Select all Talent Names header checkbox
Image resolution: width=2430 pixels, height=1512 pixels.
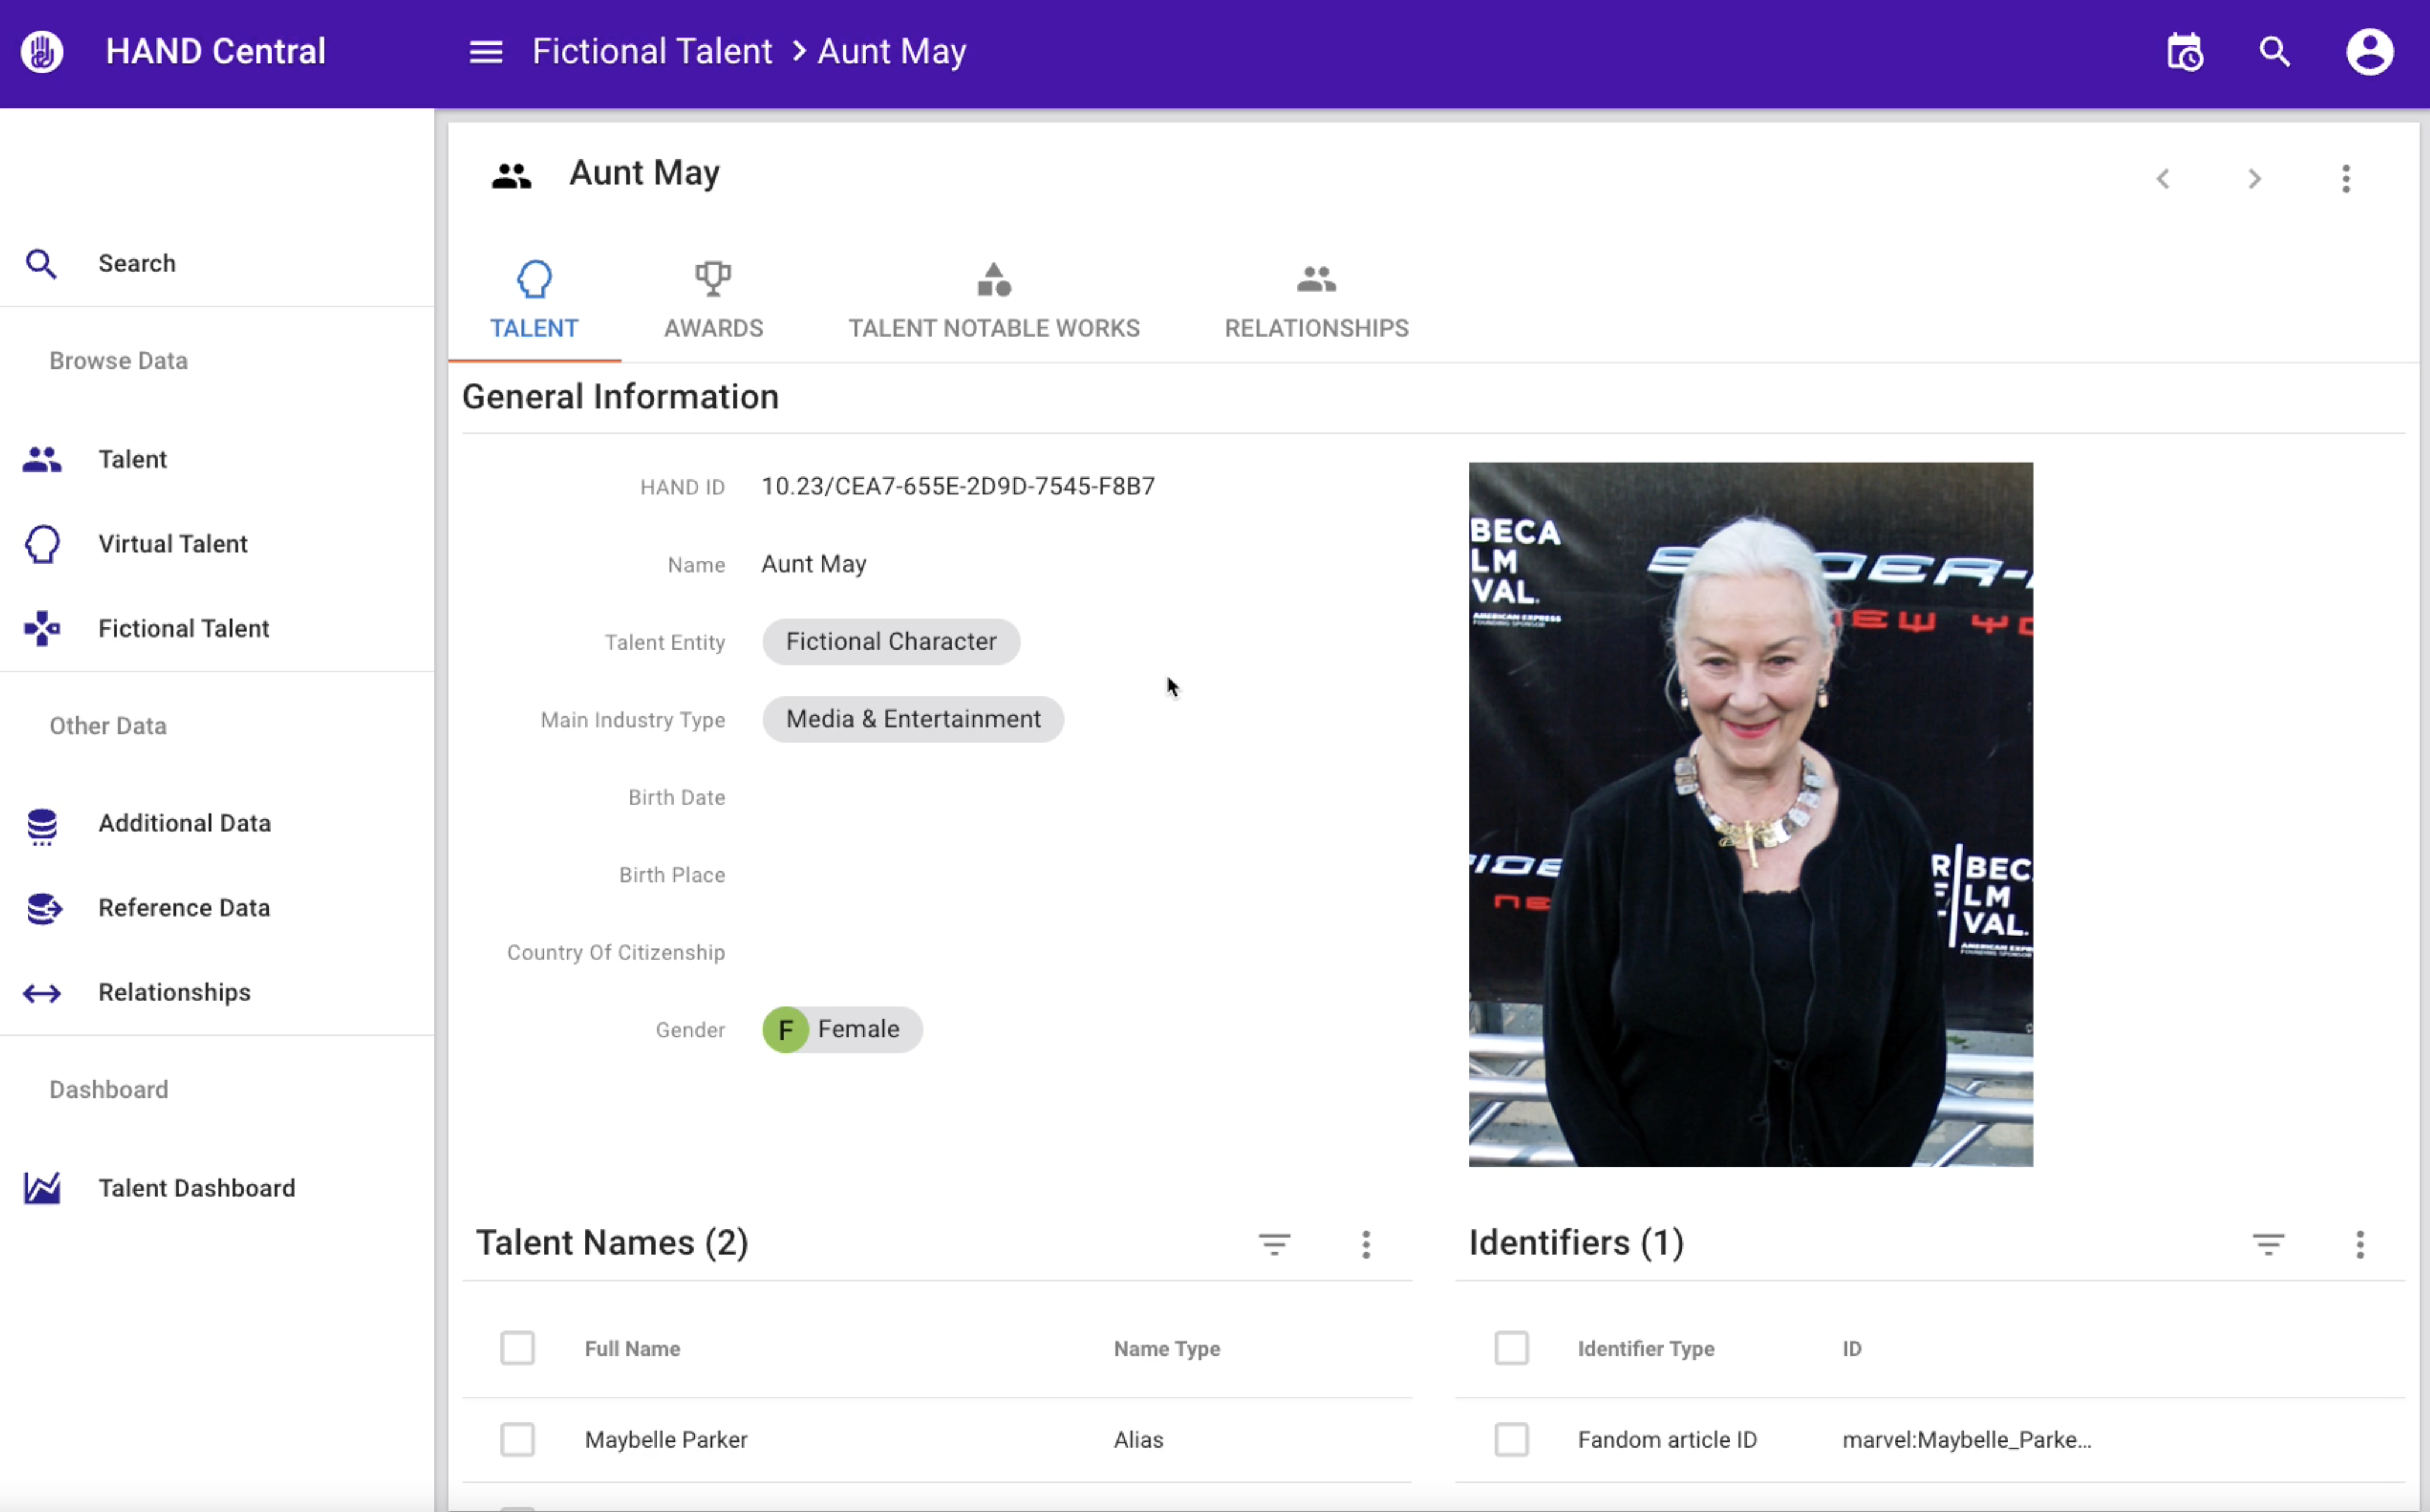518,1348
